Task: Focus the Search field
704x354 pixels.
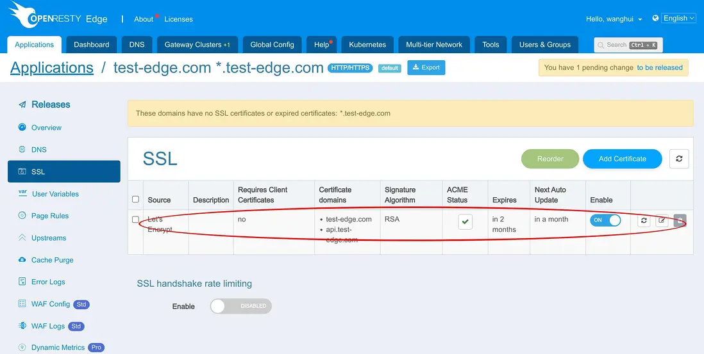Action: [628, 45]
